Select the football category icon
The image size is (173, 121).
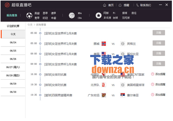pos(29,15)
